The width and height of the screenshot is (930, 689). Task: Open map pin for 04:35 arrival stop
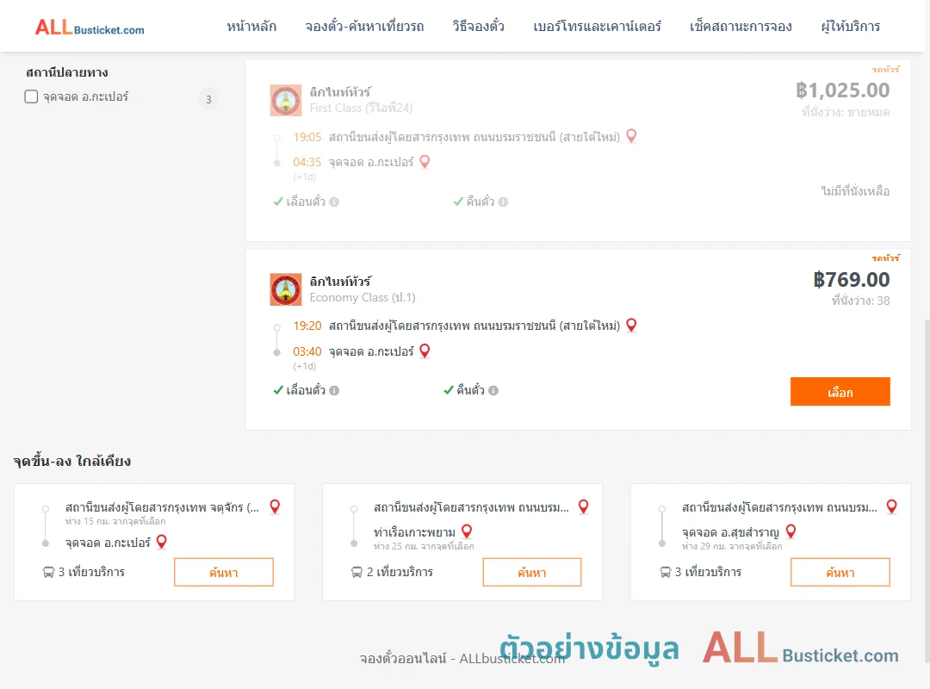point(425,161)
